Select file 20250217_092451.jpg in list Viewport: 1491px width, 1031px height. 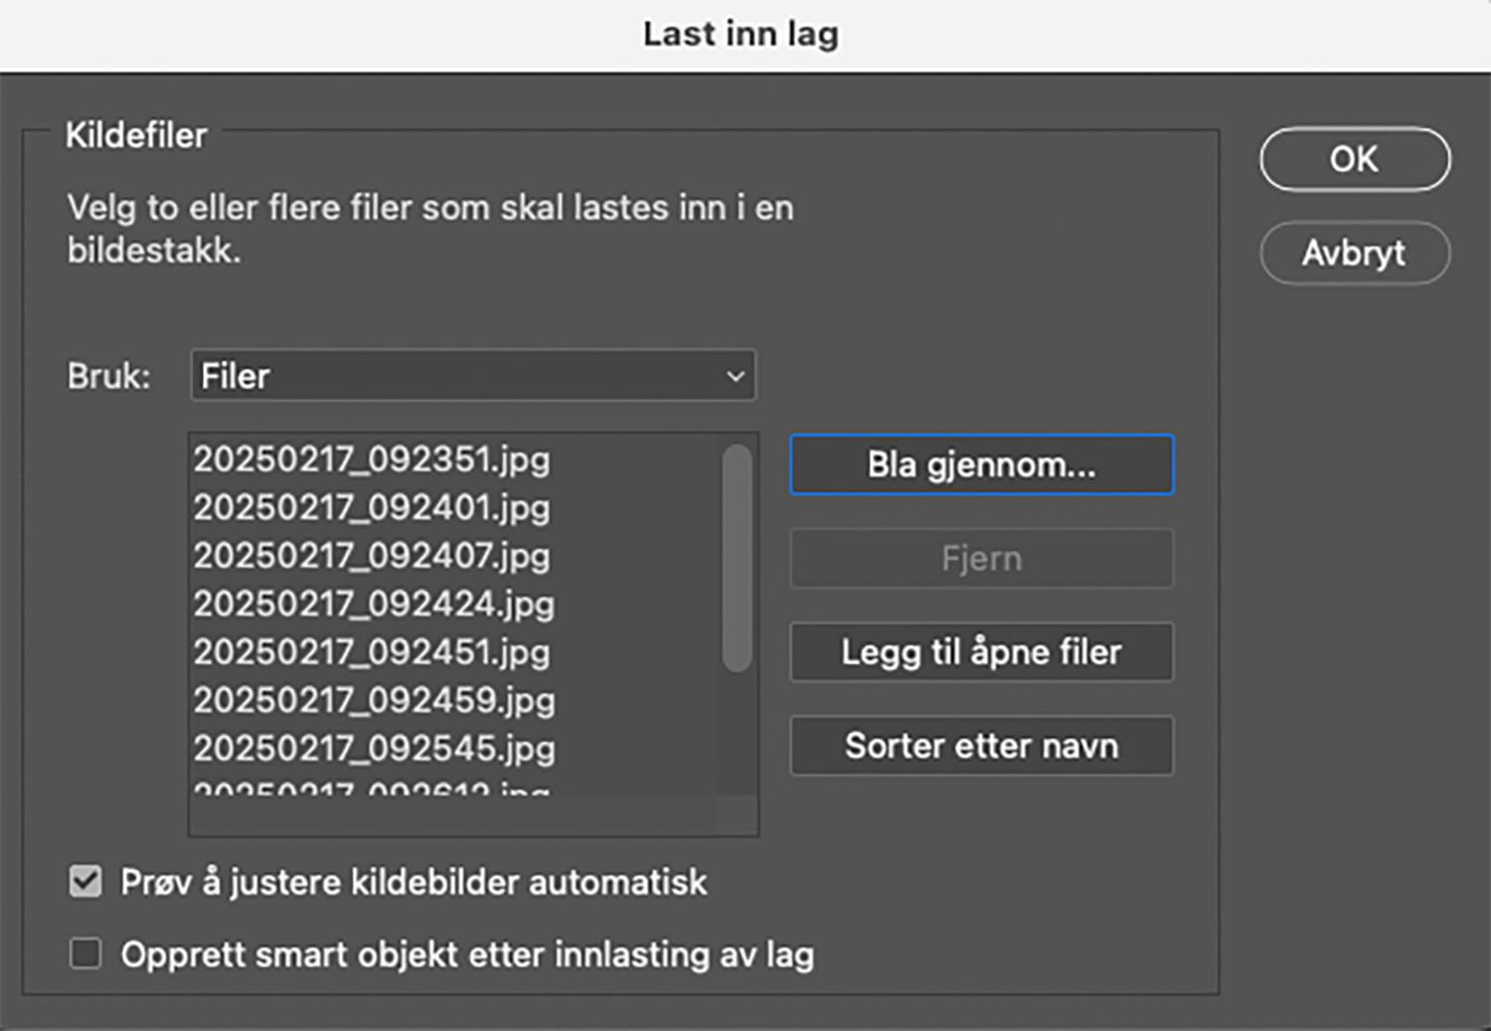[x=372, y=652]
